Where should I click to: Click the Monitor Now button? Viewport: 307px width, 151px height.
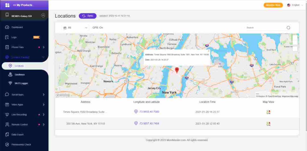tap(273, 5)
